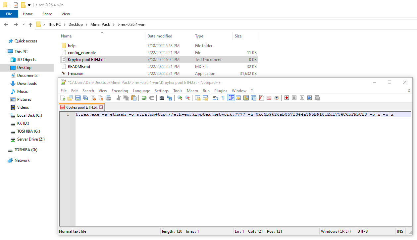Click Run Macro Multiple Times icon

309,98
